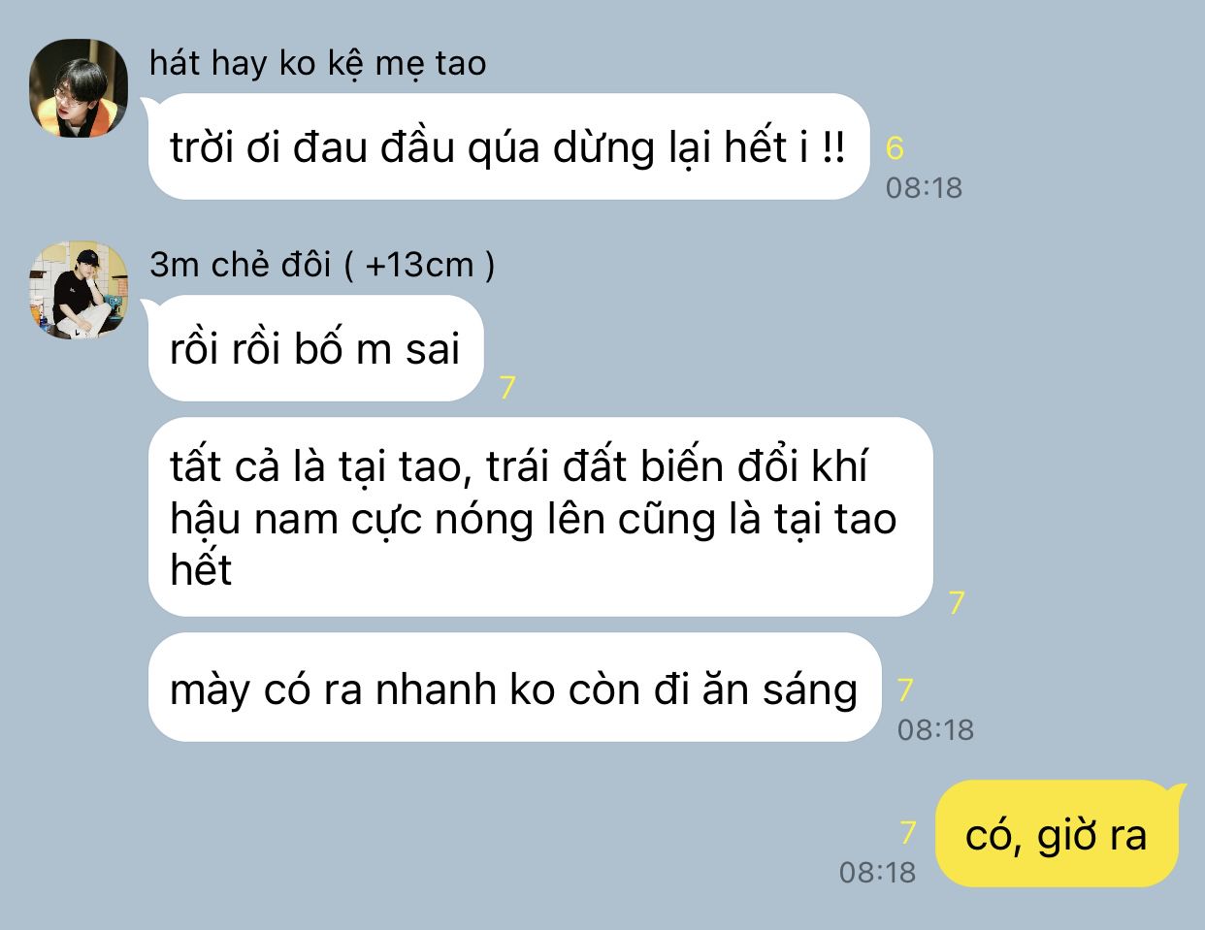Open profile photo of 3m chẻ đôi
This screenshot has width=1205, height=930.
(x=80, y=290)
